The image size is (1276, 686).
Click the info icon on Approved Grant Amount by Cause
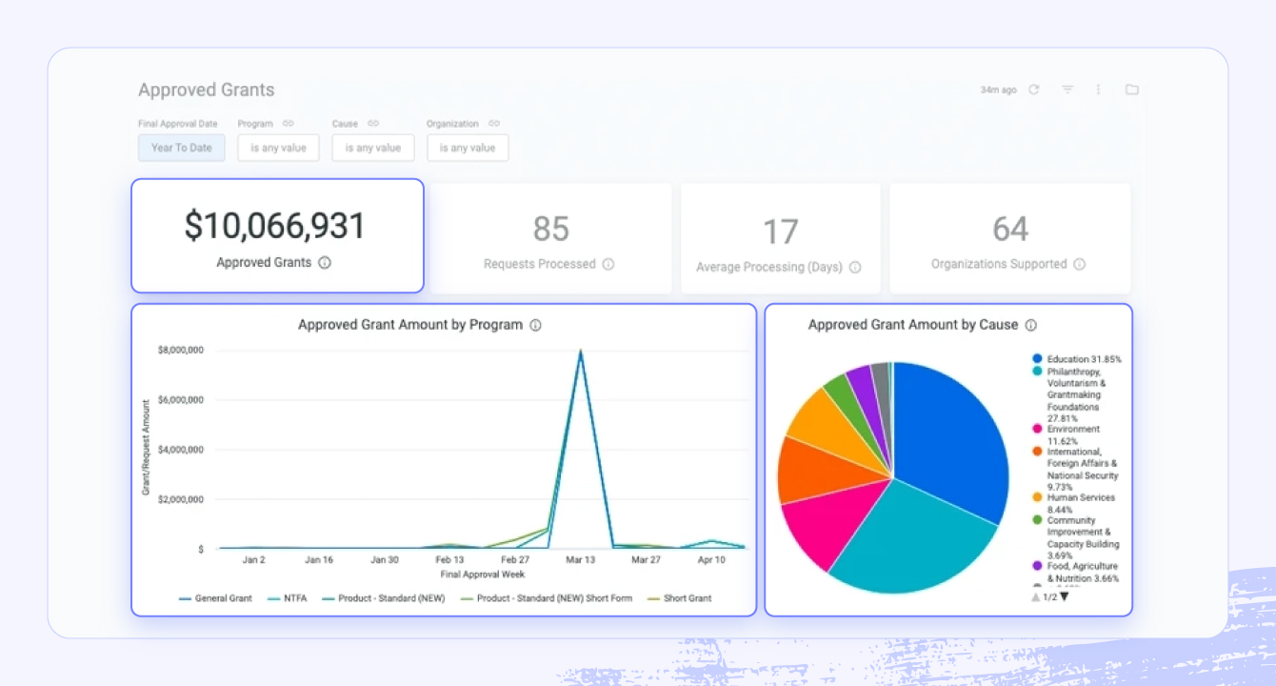click(1030, 325)
